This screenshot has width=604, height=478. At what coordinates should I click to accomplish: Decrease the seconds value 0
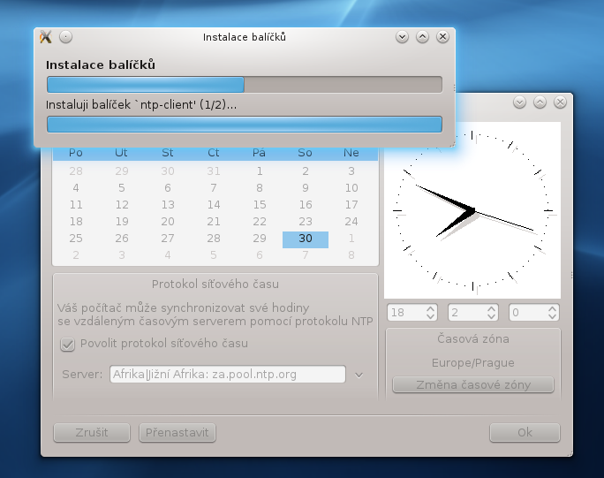pos(553,316)
